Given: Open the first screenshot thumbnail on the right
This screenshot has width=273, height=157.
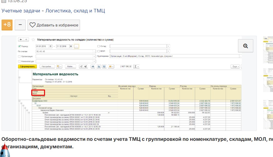Looking at the screenshot, I should [268, 50].
